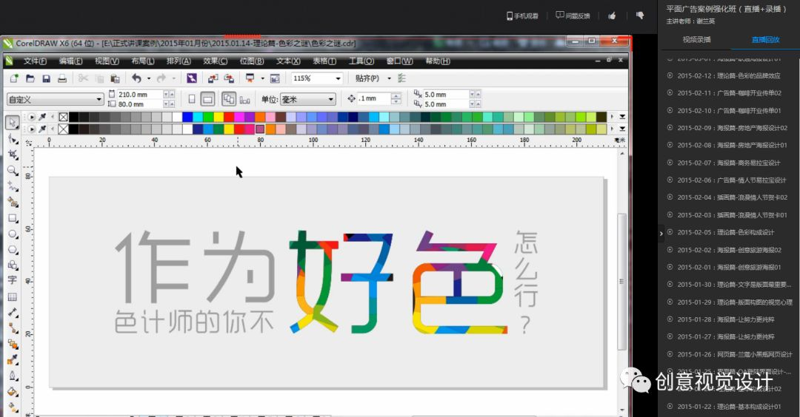Select the Text tool (字)
Image resolution: width=800 pixels, height=417 pixels.
13,280
